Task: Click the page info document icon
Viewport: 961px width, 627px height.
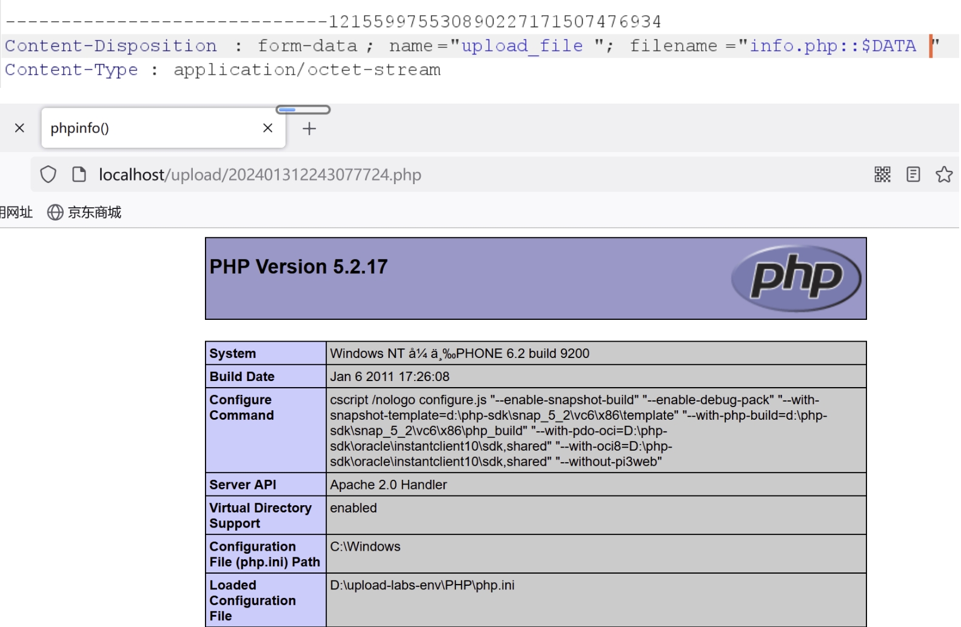Action: click(79, 174)
